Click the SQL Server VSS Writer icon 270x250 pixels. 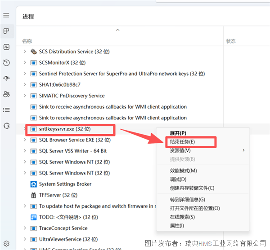click(34, 151)
